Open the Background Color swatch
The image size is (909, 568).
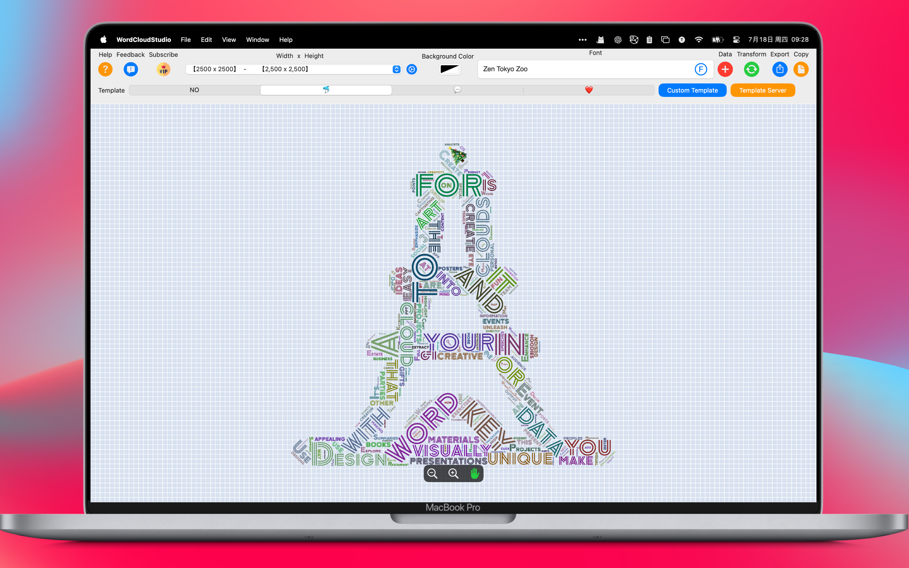[x=449, y=70]
